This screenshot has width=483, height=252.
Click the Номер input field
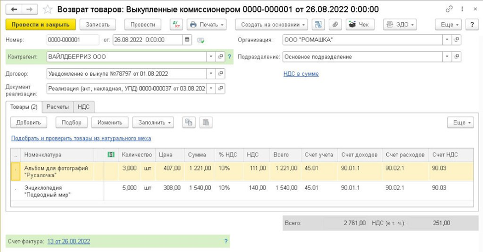coord(72,40)
